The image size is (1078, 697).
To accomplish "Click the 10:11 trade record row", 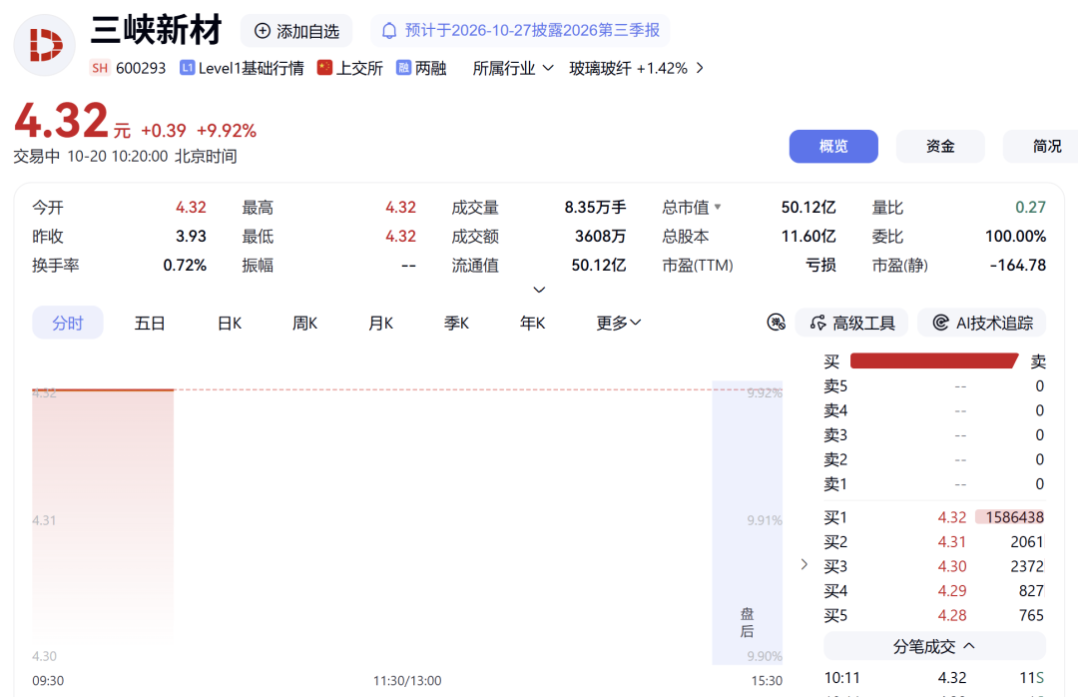I will click(934, 678).
